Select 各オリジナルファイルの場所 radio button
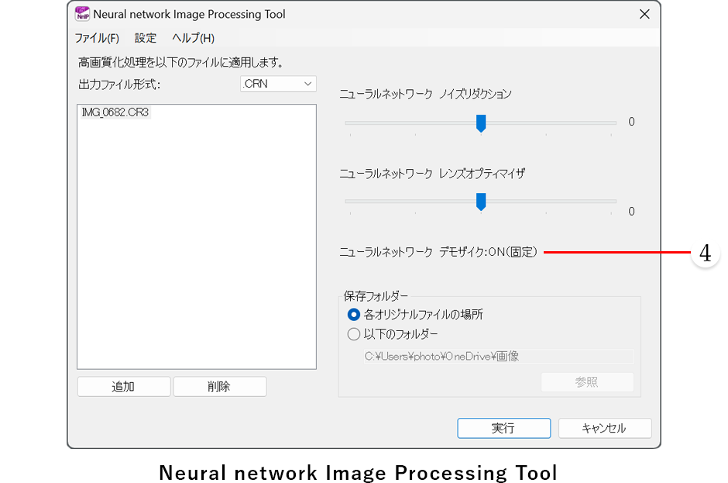728x483 pixels. click(354, 315)
